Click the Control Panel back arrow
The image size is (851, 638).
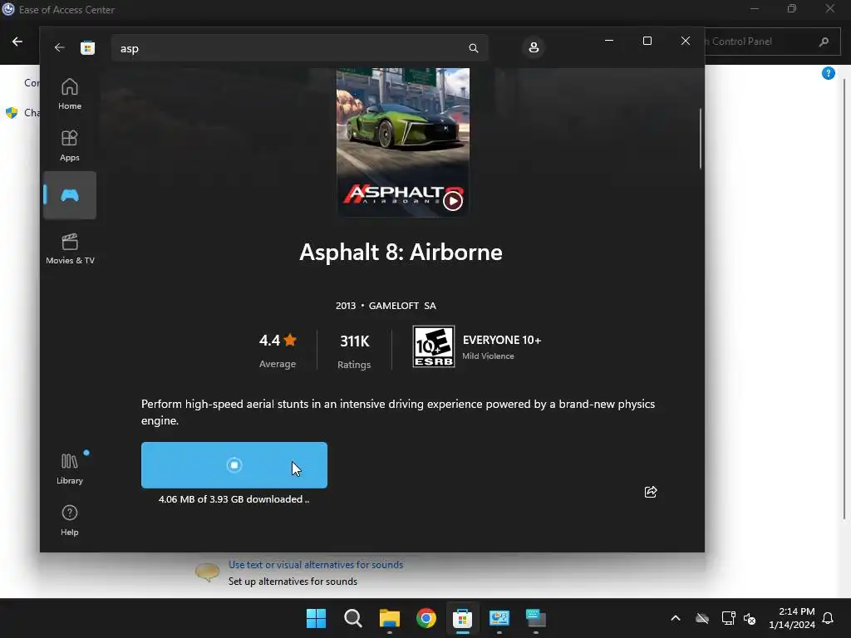pos(17,42)
